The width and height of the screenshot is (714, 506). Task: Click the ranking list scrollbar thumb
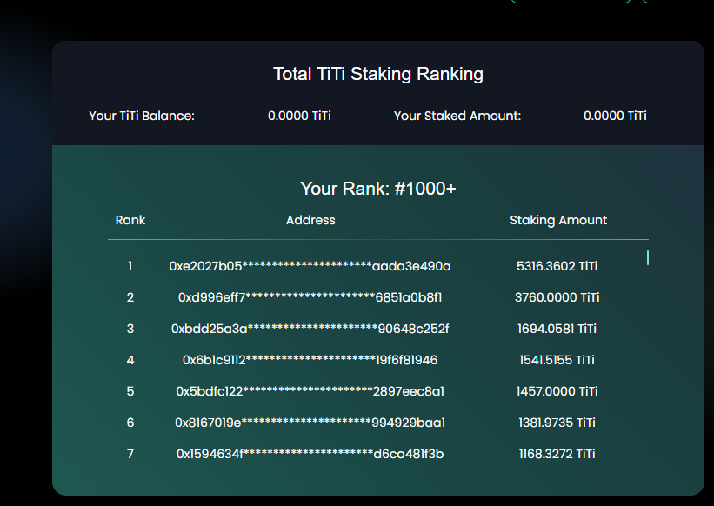tap(648, 257)
